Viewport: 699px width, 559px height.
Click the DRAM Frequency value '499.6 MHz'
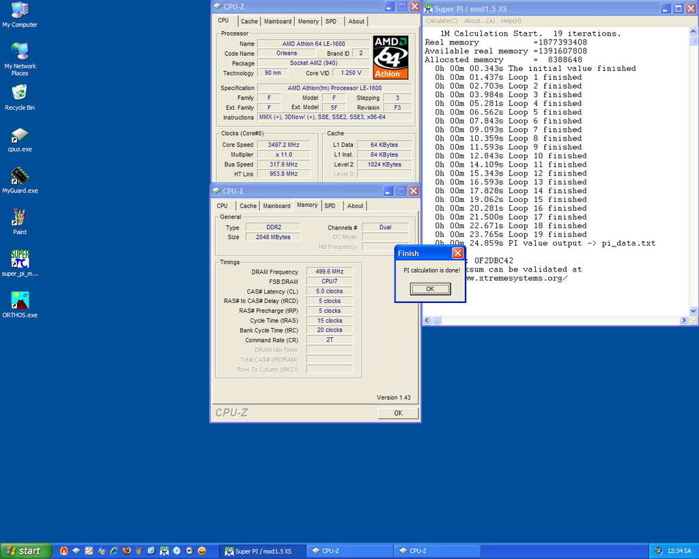tap(330, 272)
